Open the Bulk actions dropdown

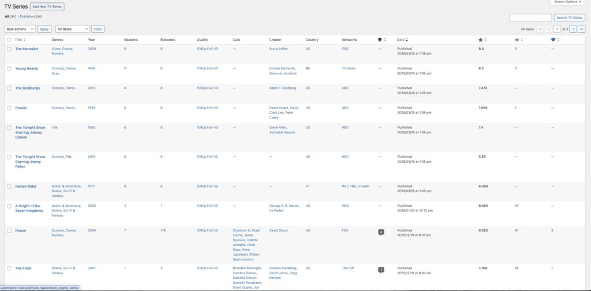[x=20, y=29]
